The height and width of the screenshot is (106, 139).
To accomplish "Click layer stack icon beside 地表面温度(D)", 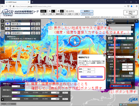I will click(x=7, y=33).
